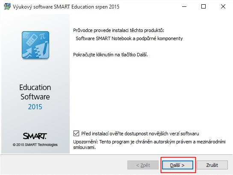233x175 pixels.
Task: Minimize the installer window
Action: point(184,6)
